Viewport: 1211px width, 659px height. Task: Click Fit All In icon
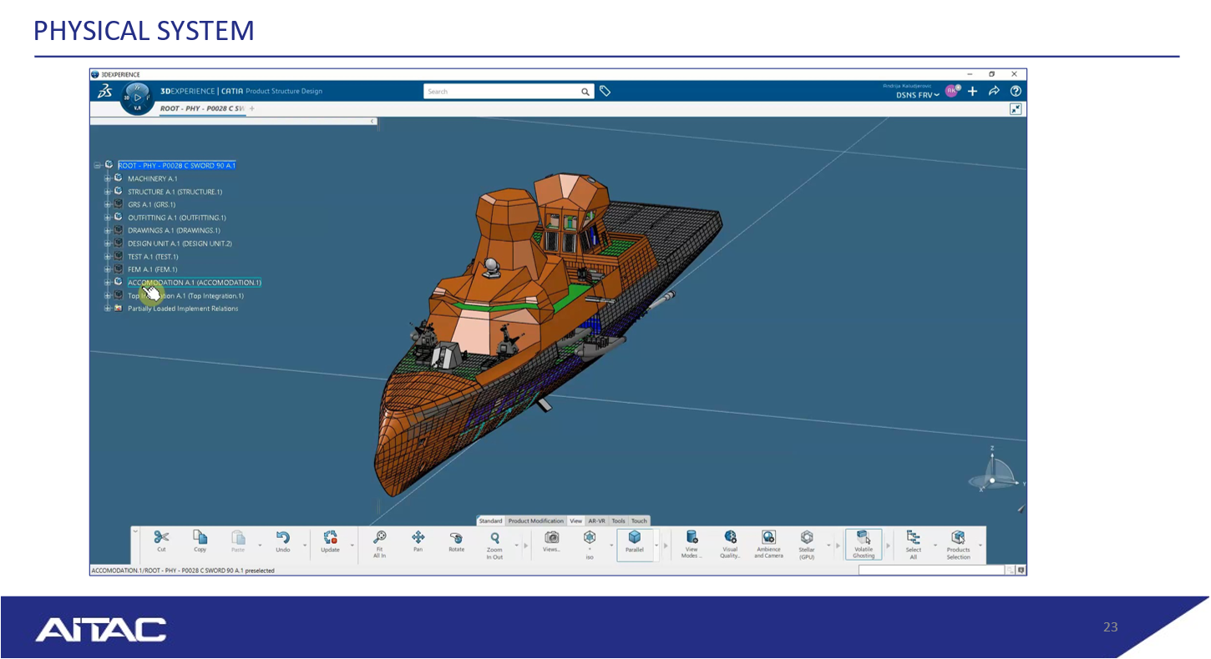(x=379, y=538)
